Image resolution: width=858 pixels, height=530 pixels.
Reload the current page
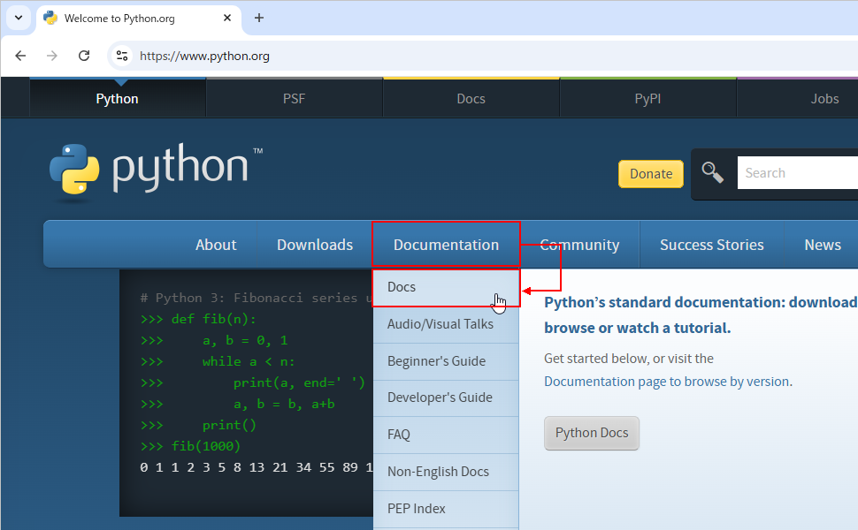pos(84,56)
